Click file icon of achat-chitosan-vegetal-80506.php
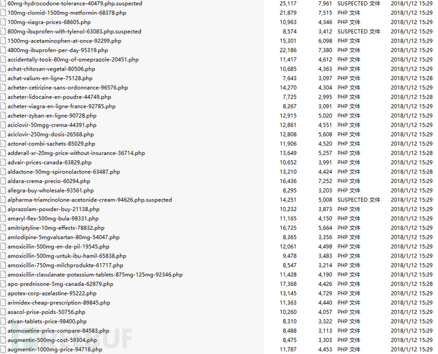 pyautogui.click(x=3, y=69)
